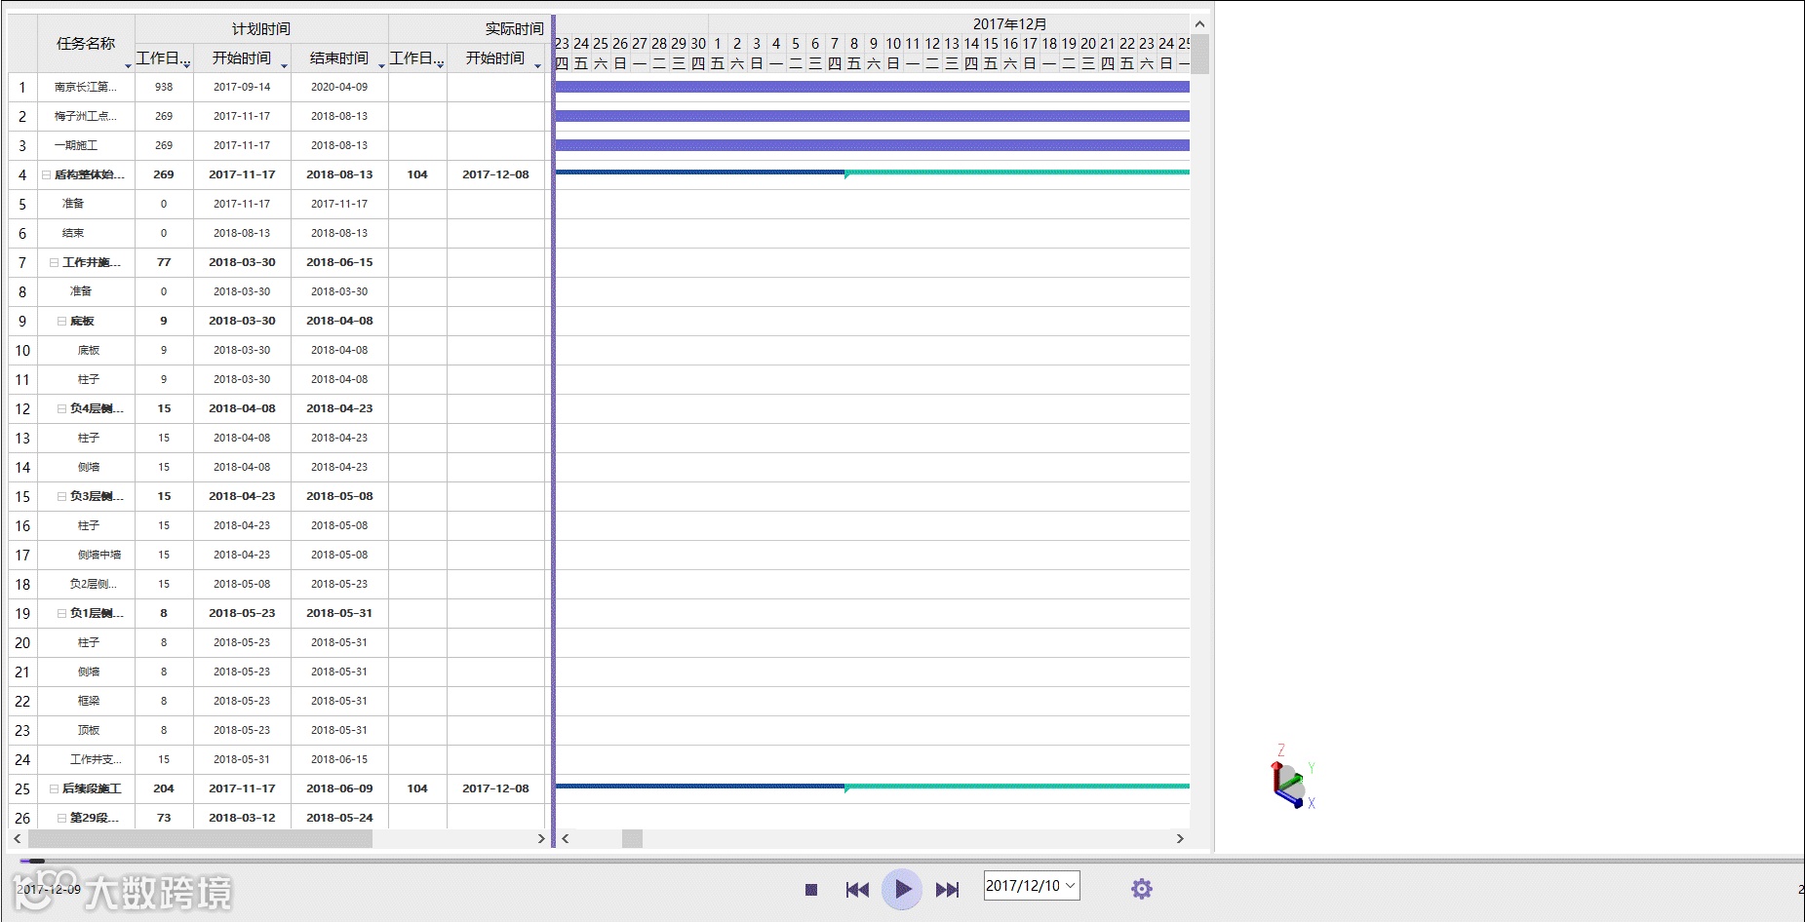
Task: Click the 2017年12月 timeline header
Action: (x=1009, y=24)
